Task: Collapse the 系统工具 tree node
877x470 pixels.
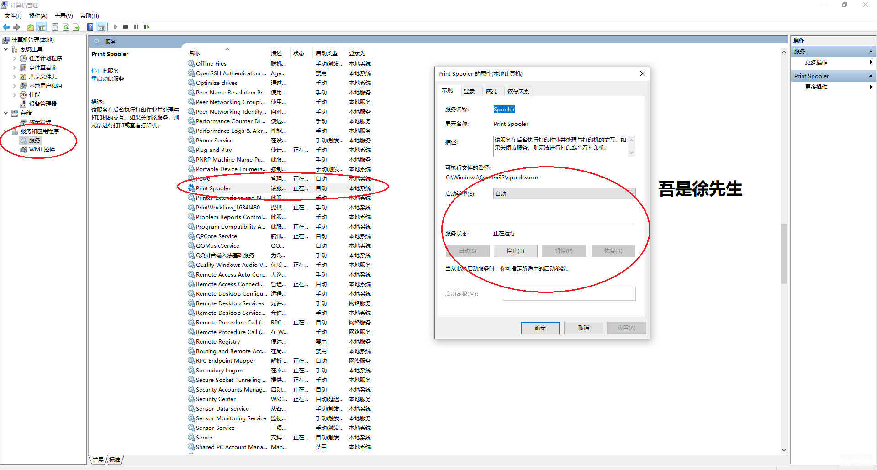Action: pos(5,49)
